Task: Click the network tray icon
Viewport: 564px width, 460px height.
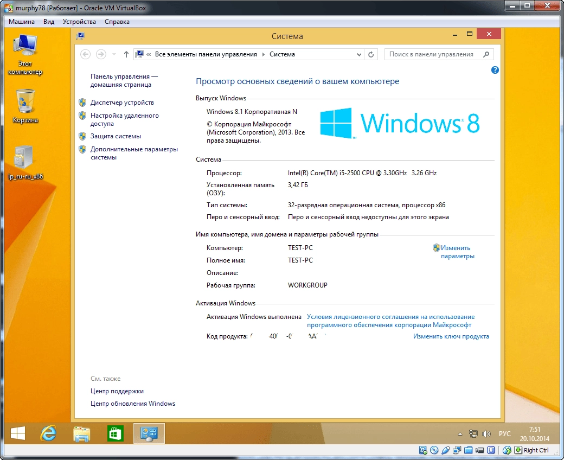Action: [x=473, y=434]
